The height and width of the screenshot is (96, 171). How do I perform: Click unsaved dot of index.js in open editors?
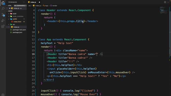[x=10, y=8]
